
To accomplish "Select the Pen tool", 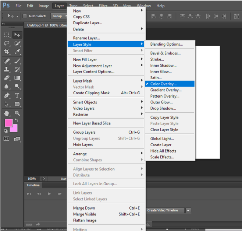I will (7, 95).
